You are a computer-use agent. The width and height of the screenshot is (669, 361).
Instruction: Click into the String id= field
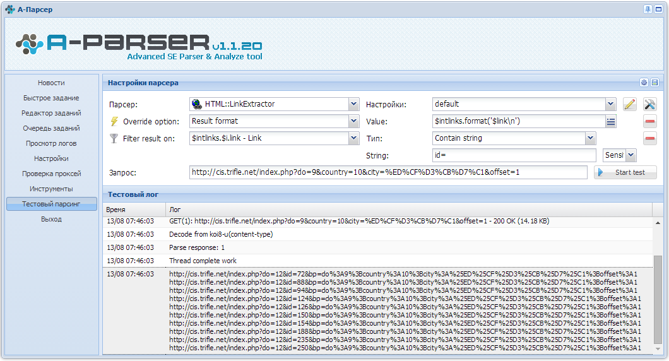click(x=514, y=155)
